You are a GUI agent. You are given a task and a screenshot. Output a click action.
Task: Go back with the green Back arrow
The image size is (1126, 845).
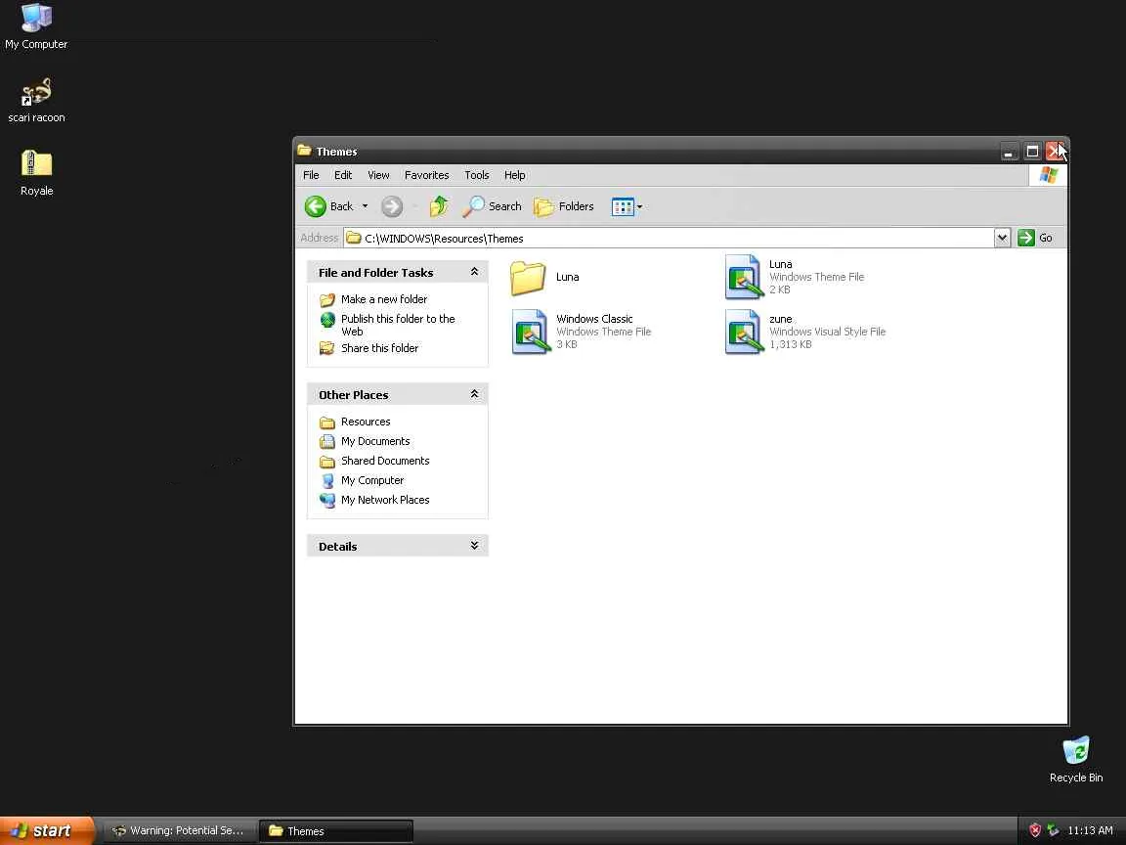[328, 206]
